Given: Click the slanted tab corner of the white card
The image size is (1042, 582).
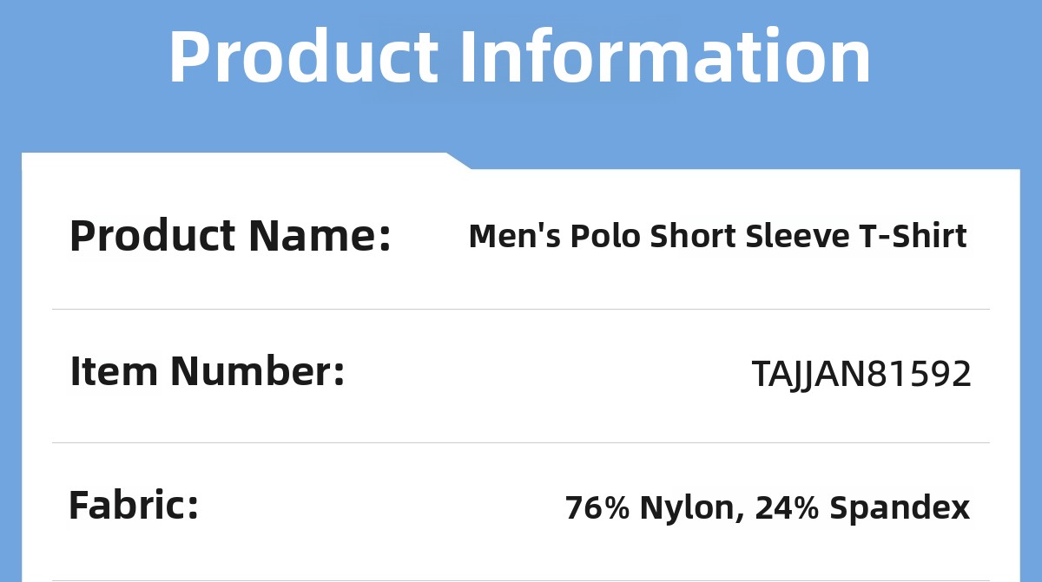Looking at the screenshot, I should point(458,160).
